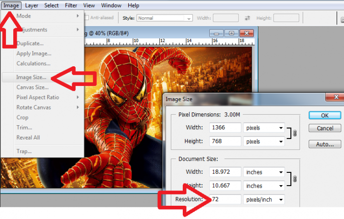
Task: Edit document Width field 18.972
Action: (x=225, y=172)
